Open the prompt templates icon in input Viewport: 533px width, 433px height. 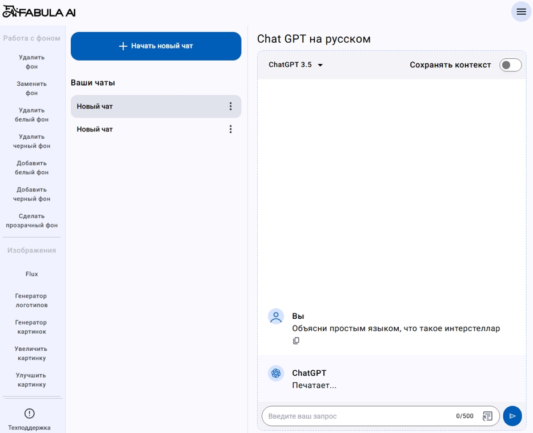tap(487, 416)
